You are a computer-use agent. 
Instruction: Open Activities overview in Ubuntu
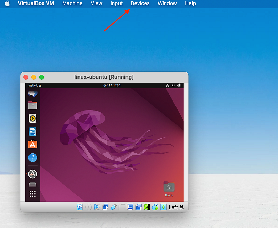[x=35, y=85]
